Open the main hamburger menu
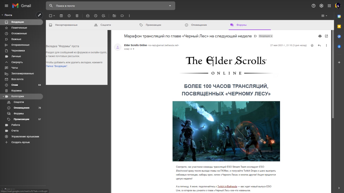The image size is (344, 193). [6, 6]
